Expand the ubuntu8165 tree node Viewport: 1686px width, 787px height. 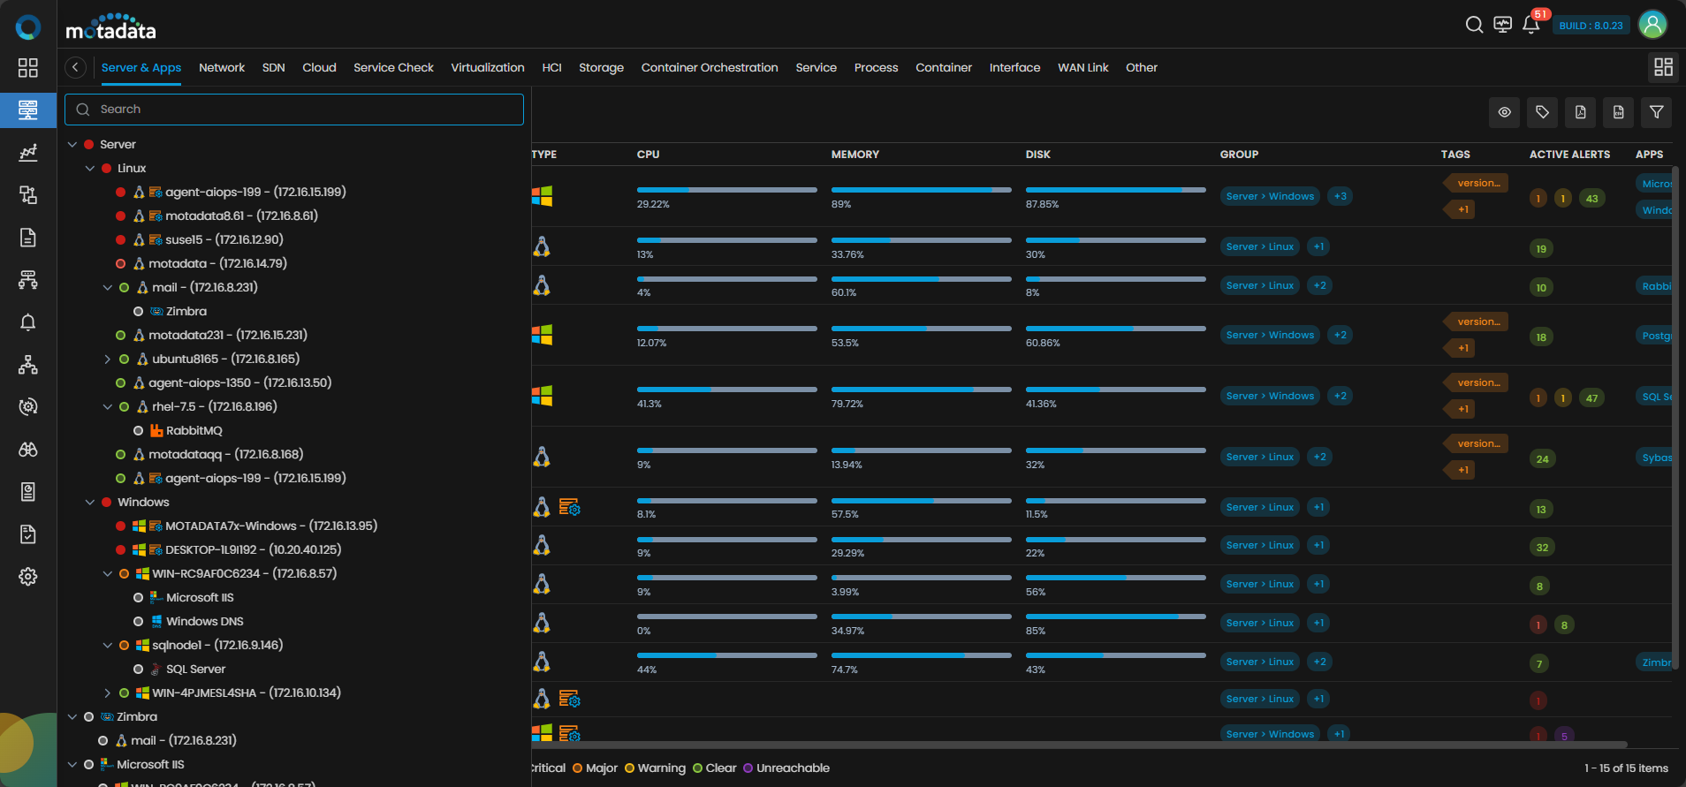point(108,359)
